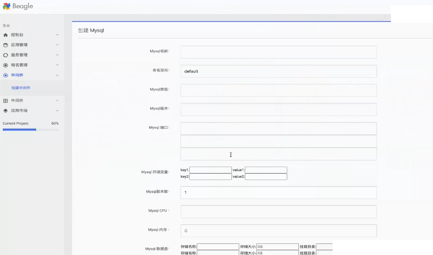Click the Beagle logo icon
This screenshot has width=433, height=255.
[x=7, y=6]
